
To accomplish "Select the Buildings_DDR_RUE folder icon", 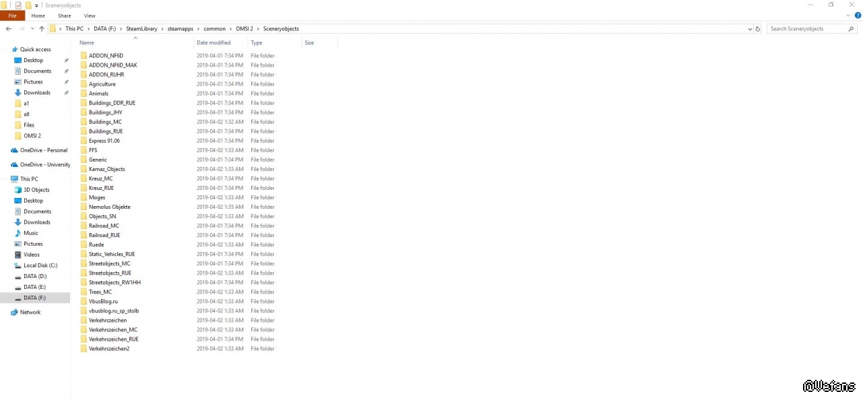I will pyautogui.click(x=84, y=103).
